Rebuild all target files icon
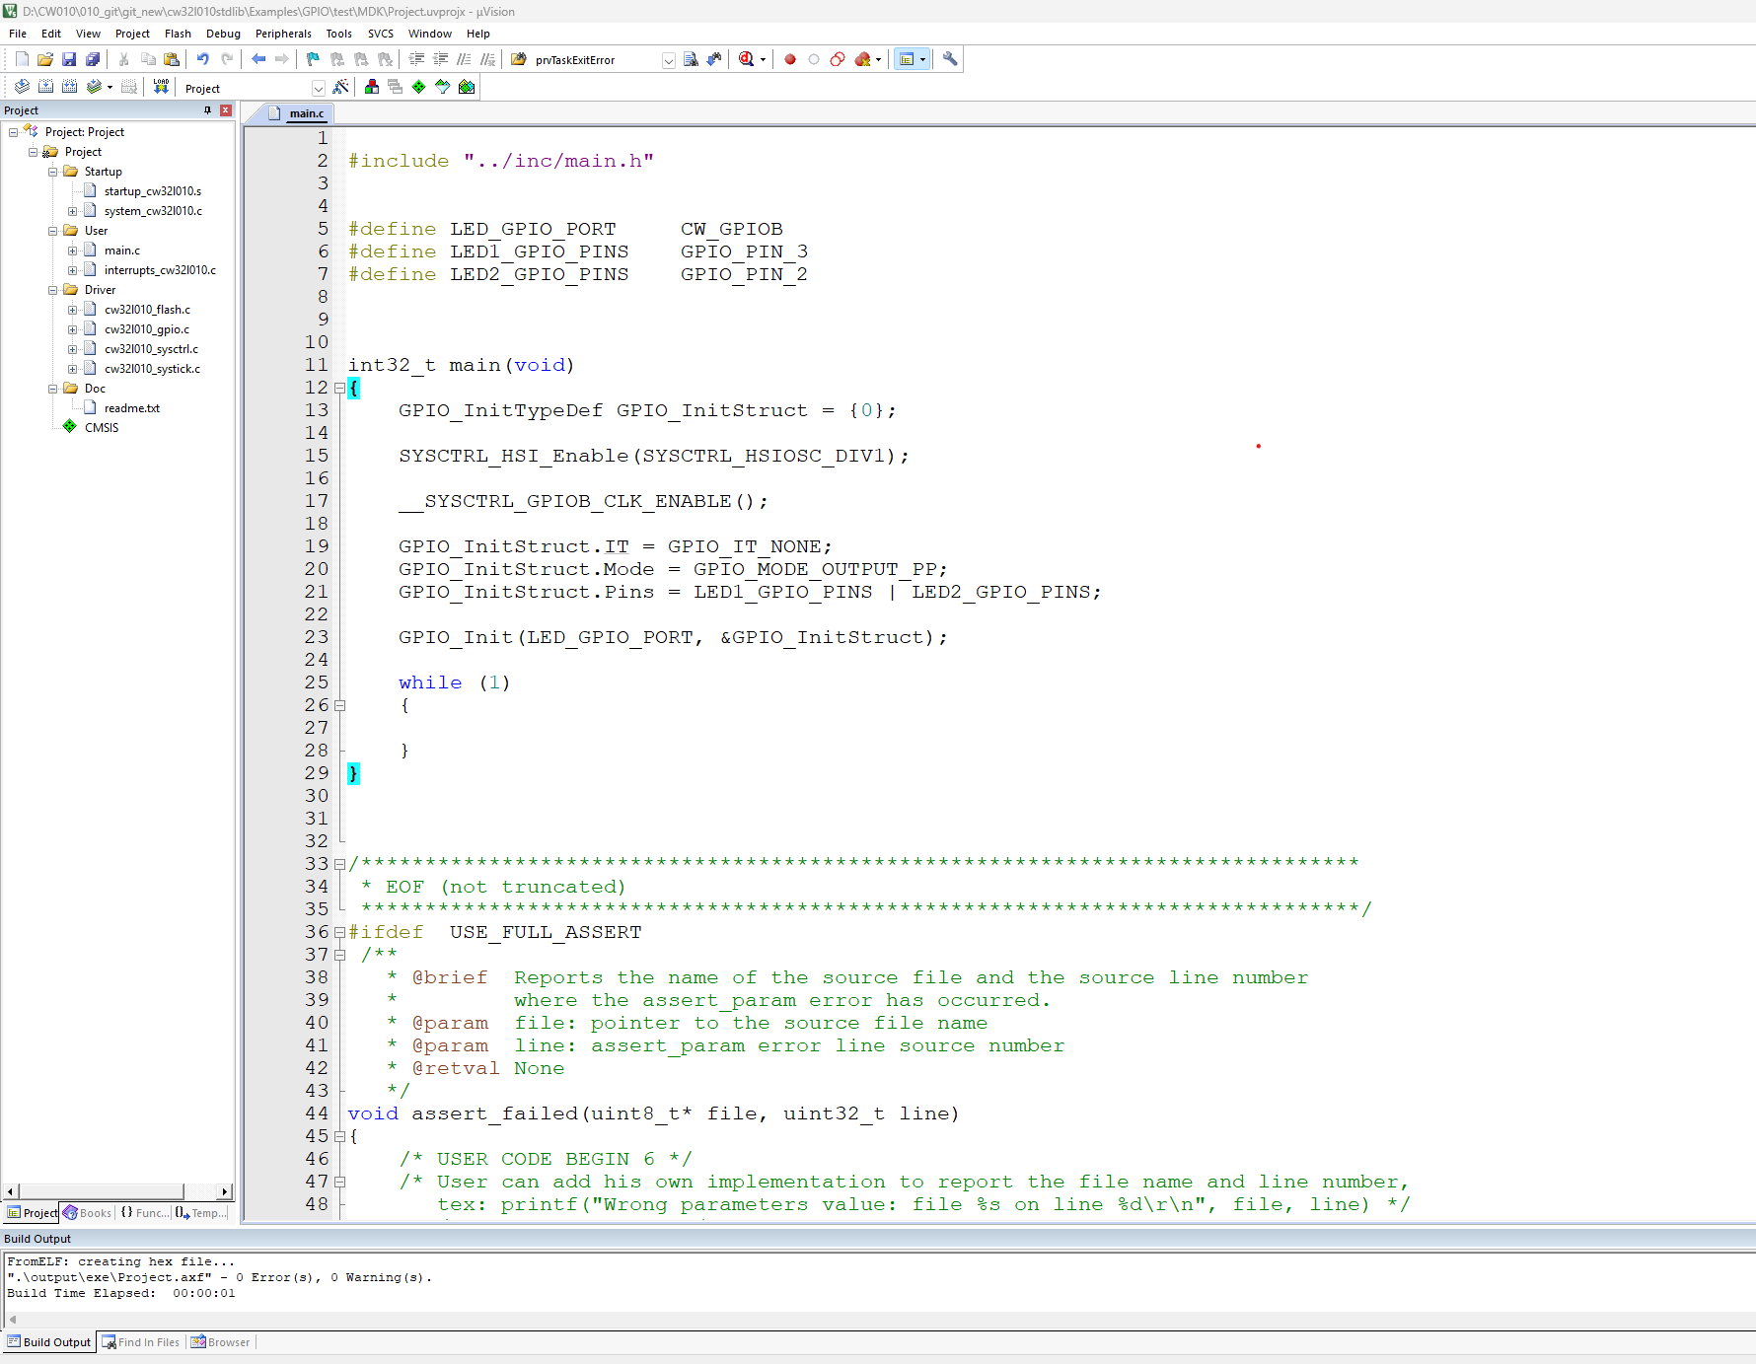This screenshot has width=1756, height=1364. tap(69, 87)
